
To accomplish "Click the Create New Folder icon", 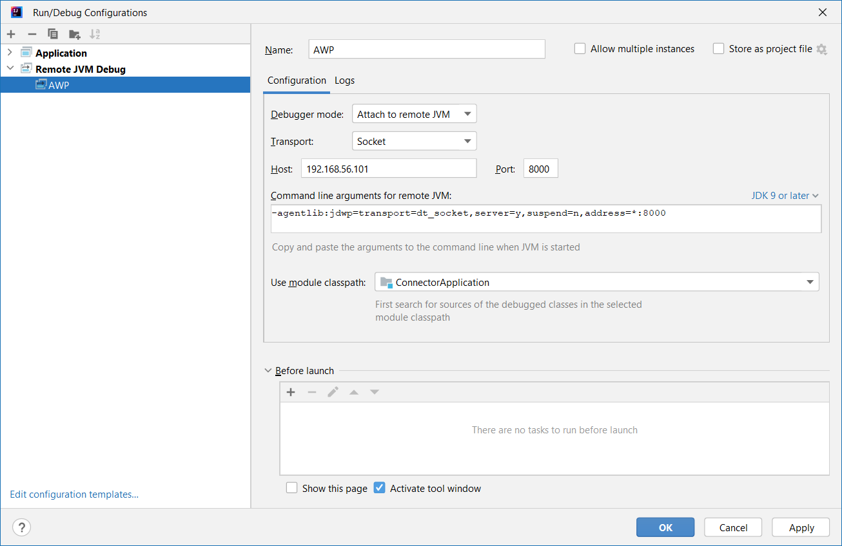I will pos(75,34).
